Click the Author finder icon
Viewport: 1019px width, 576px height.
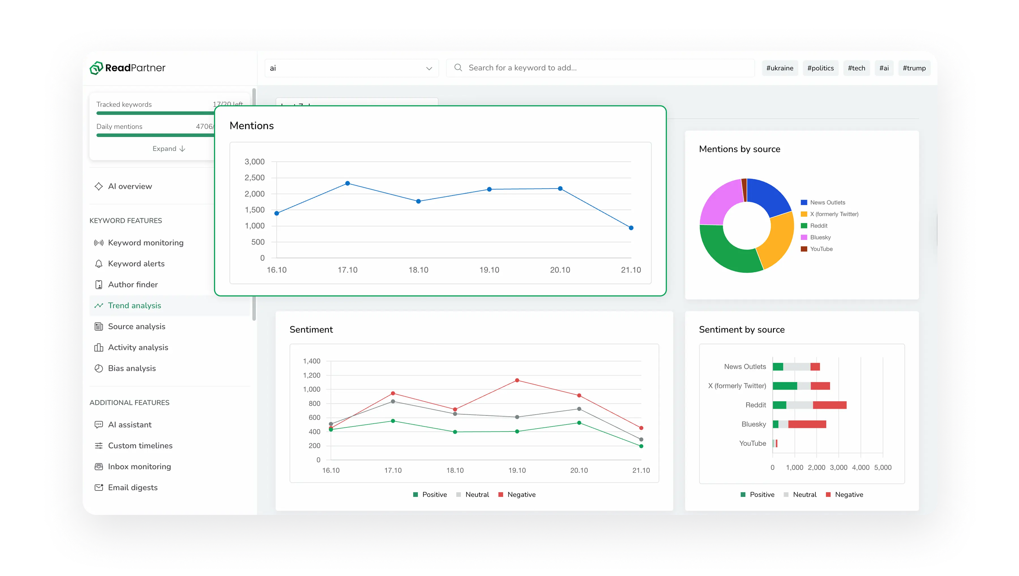coord(99,285)
